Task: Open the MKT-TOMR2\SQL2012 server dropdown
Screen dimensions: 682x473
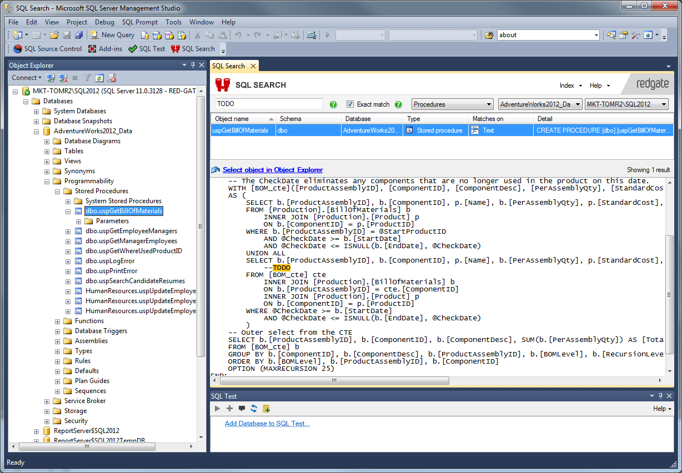Action: (x=626, y=104)
